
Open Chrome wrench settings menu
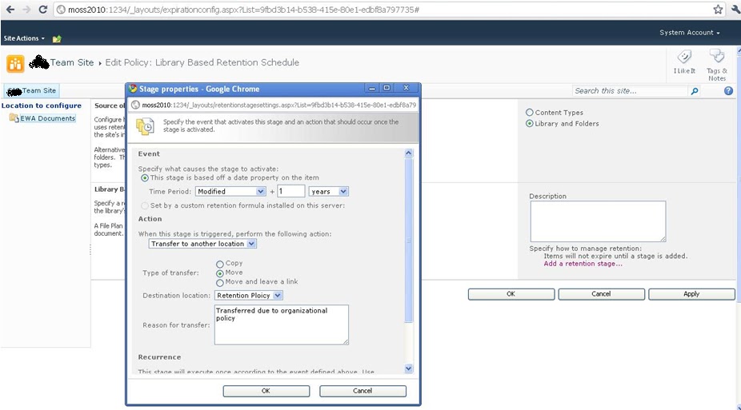coord(735,10)
